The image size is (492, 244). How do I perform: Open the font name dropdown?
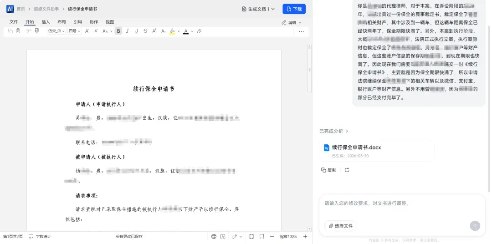pos(56,31)
